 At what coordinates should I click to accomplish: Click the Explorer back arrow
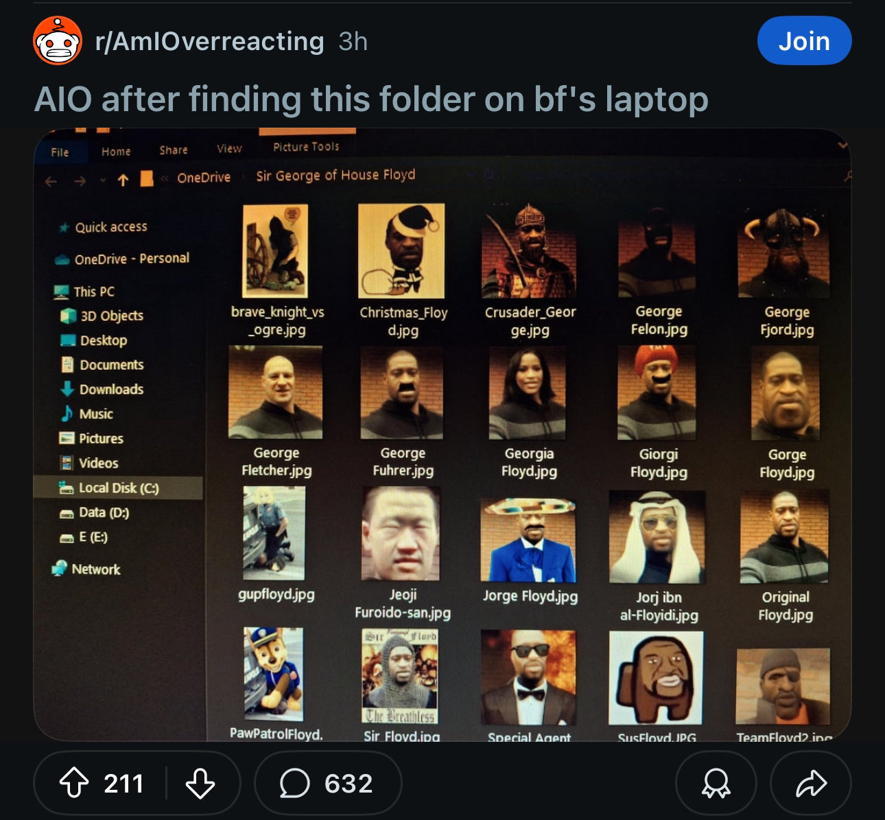51,182
